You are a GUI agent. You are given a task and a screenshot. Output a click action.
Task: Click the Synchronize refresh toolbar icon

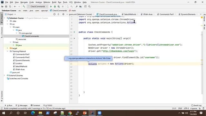[10, 6]
